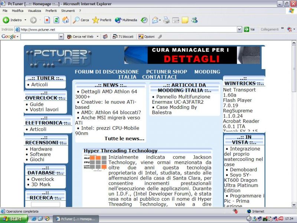Open the Modifica menu
The height and width of the screenshot is (223, 297).
(17, 11)
